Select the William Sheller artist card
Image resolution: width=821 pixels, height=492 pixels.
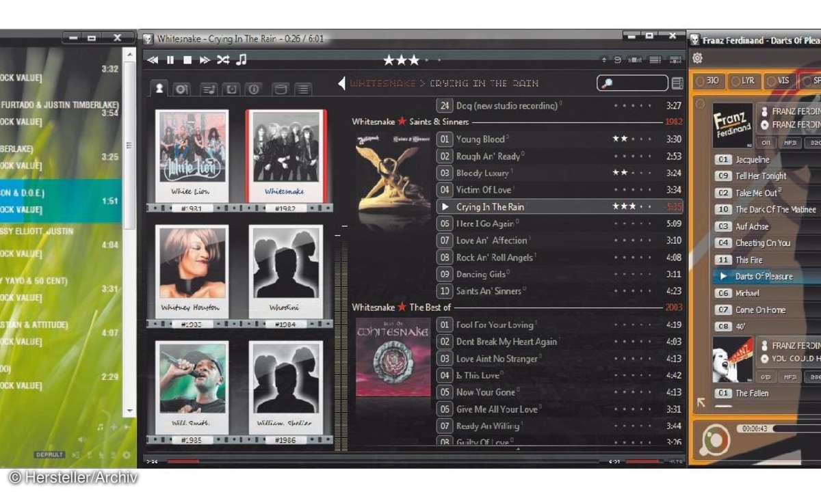tap(285, 387)
